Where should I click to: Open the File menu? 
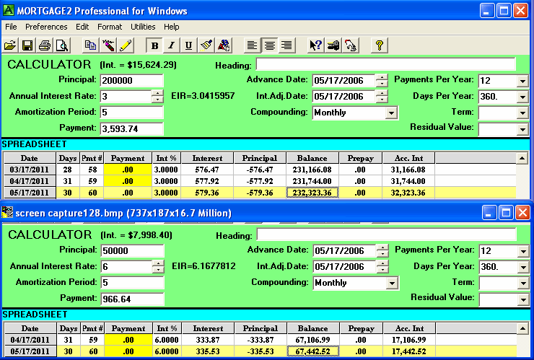(x=11, y=27)
